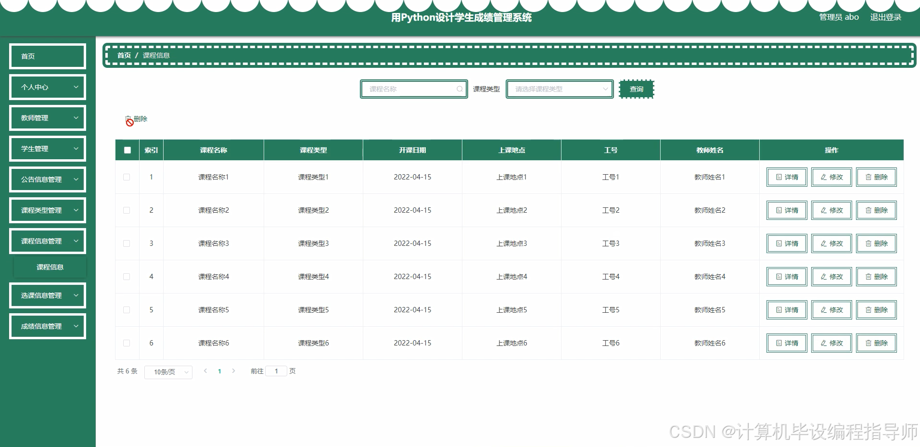Toggle the select-all checkbox in table header

coord(128,150)
